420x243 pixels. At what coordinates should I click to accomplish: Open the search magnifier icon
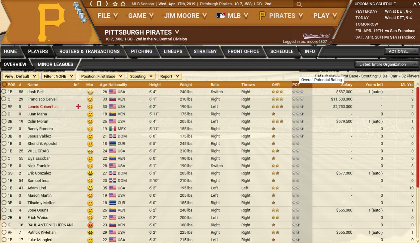pos(299,4)
